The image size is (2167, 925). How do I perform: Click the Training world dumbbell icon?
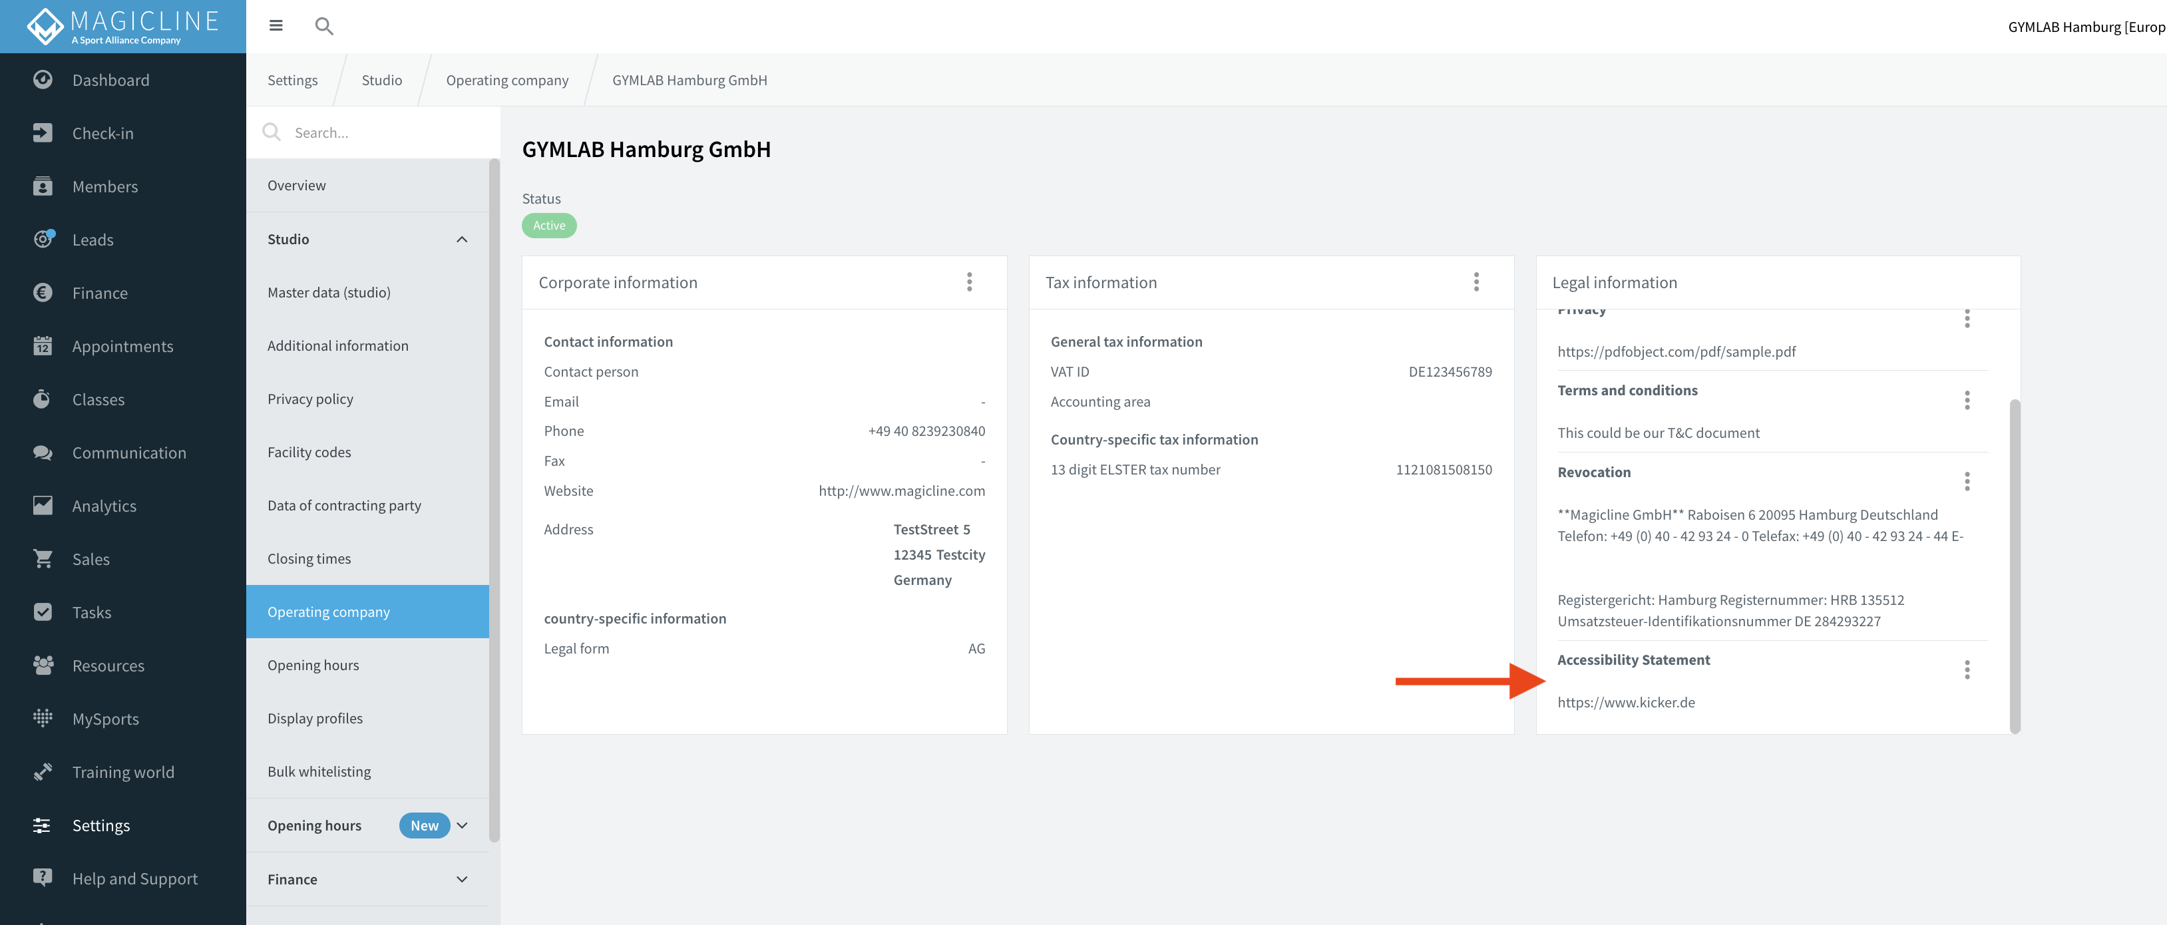click(43, 772)
